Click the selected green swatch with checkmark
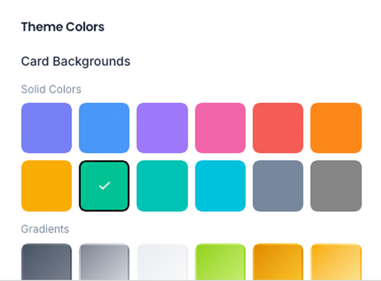The height and width of the screenshot is (281, 381). (x=104, y=186)
